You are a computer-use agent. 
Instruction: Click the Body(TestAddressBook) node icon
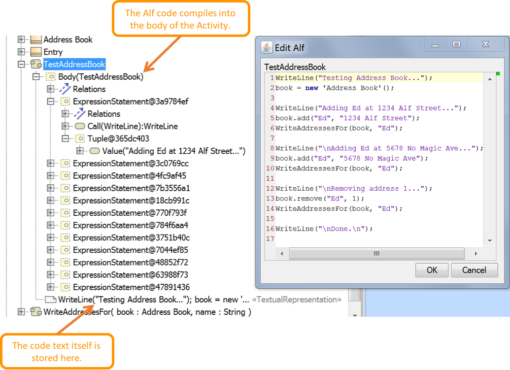[x=50, y=77]
